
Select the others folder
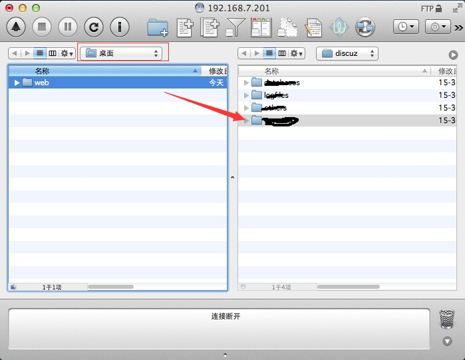tap(347, 108)
